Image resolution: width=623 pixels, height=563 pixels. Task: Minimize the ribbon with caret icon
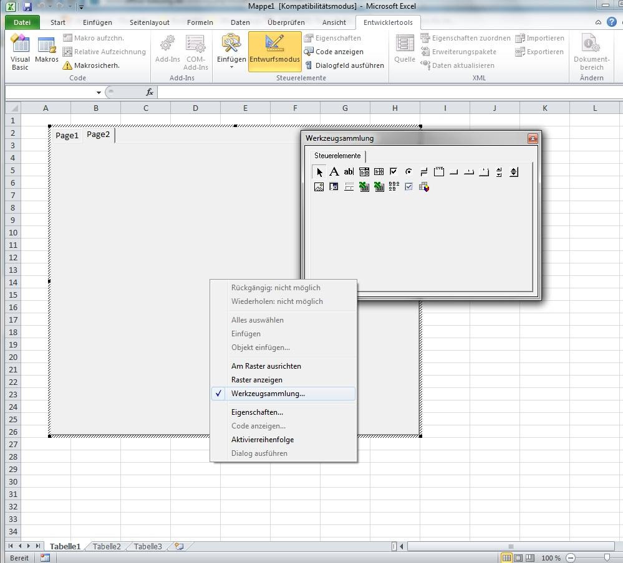coord(598,22)
